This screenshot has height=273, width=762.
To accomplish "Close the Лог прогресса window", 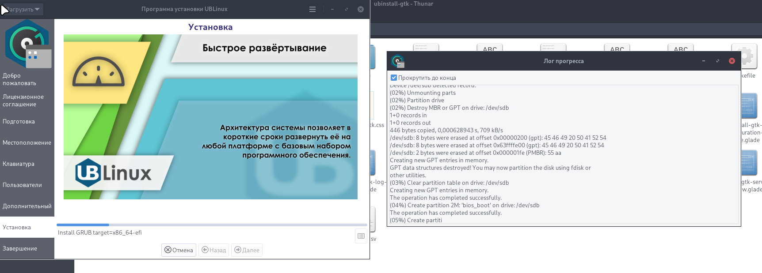I will click(x=732, y=61).
